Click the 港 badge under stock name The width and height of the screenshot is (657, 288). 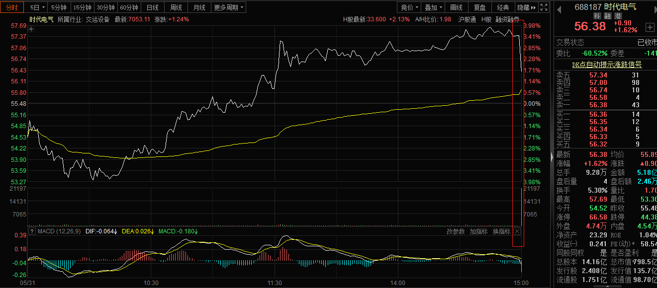click(x=617, y=16)
